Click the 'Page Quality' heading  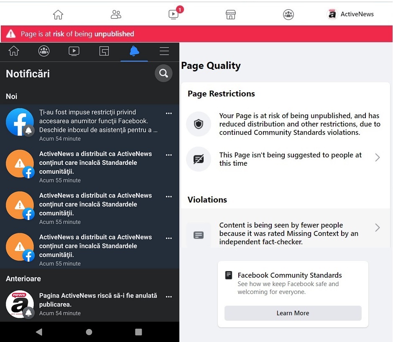211,66
